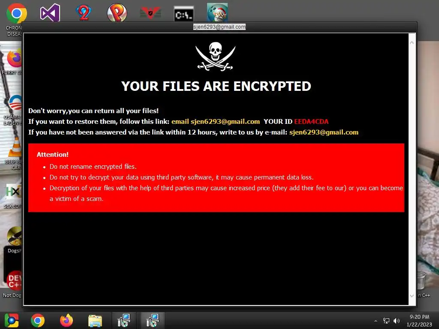Screen dimensions: 439x329
Task: Open the network status tray icon
Action: tap(386, 321)
